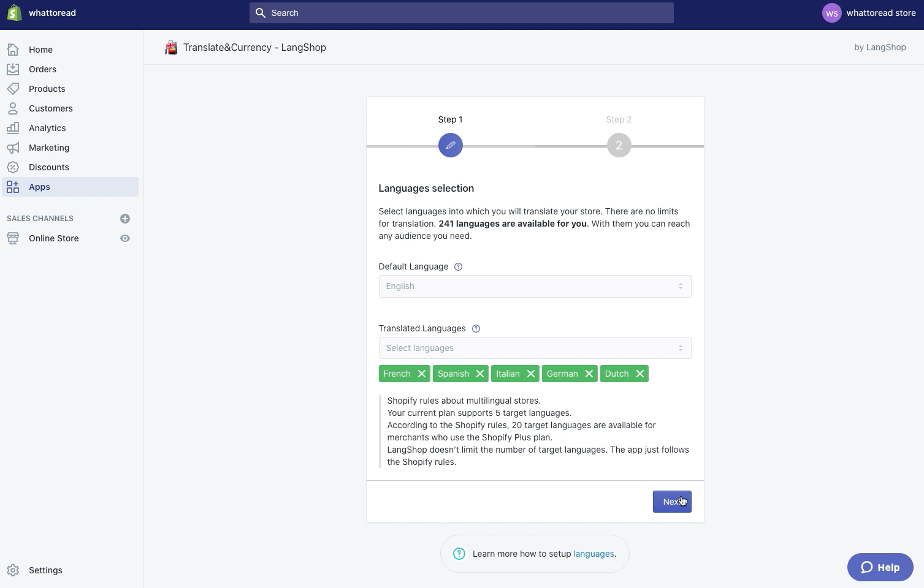924x588 pixels.
Task: Open the whattoread store account menu
Action: (869, 13)
